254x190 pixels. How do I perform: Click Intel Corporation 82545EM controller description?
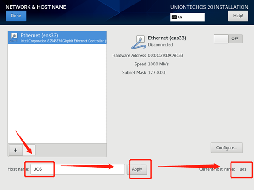pos(63,41)
